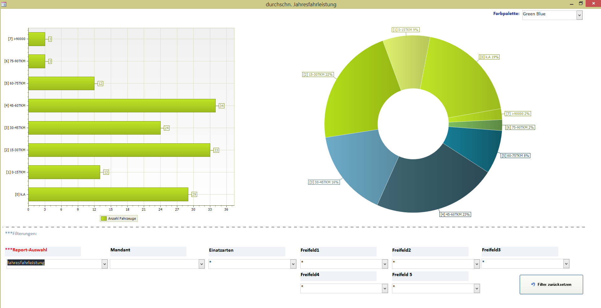This screenshot has height=308, width=601.
Task: Minimize the durchschn. Jahresfahrleistung window
Action: coord(571,4)
